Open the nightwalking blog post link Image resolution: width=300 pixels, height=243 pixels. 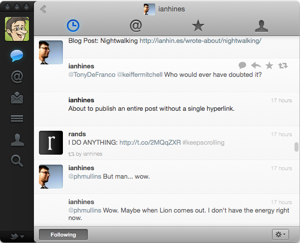[x=200, y=41]
